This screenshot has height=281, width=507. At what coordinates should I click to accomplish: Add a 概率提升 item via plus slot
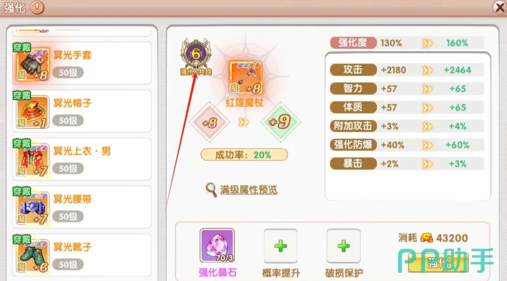280,246
